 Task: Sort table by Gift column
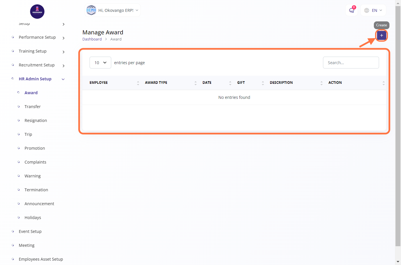tap(241, 83)
